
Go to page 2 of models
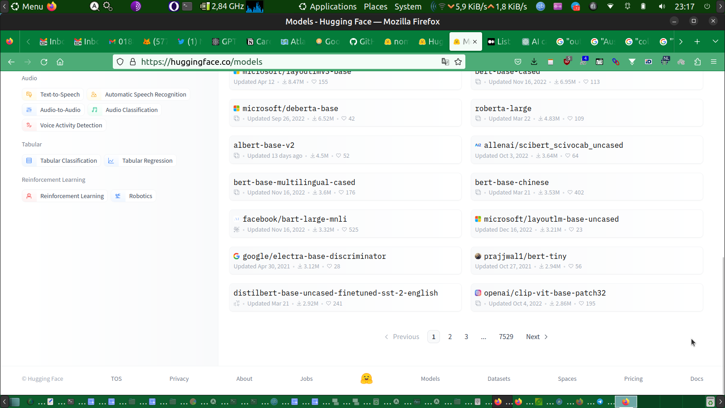click(450, 337)
